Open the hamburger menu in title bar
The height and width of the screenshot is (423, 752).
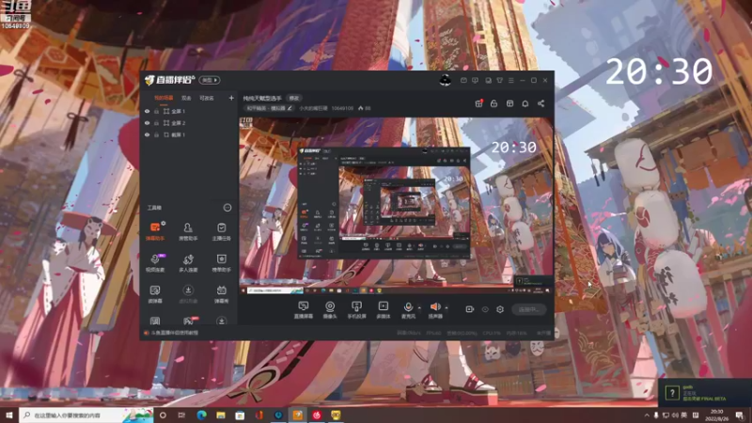click(x=510, y=80)
